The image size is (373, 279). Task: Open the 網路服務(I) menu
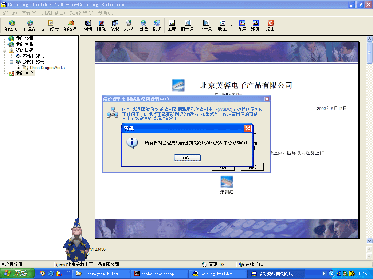(53, 13)
